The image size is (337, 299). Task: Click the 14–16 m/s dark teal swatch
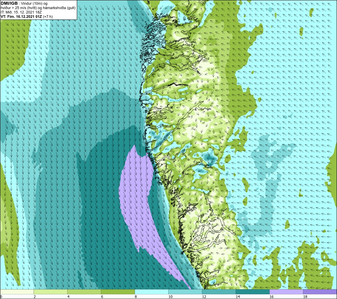click(252, 292)
